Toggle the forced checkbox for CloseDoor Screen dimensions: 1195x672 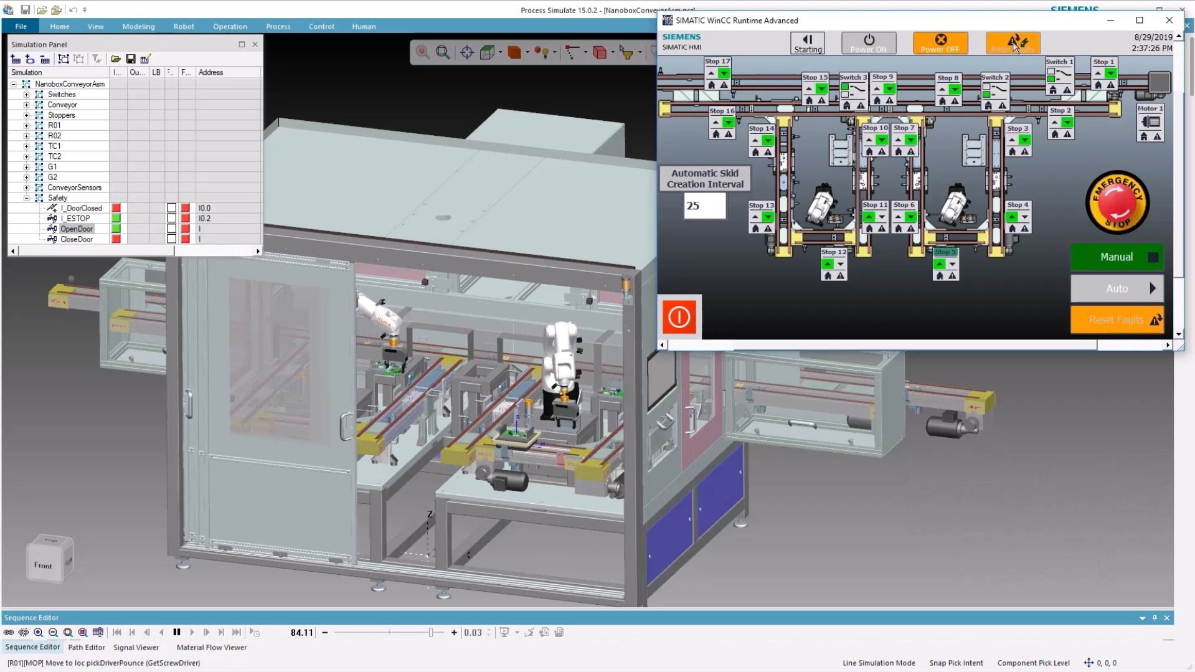(x=171, y=239)
